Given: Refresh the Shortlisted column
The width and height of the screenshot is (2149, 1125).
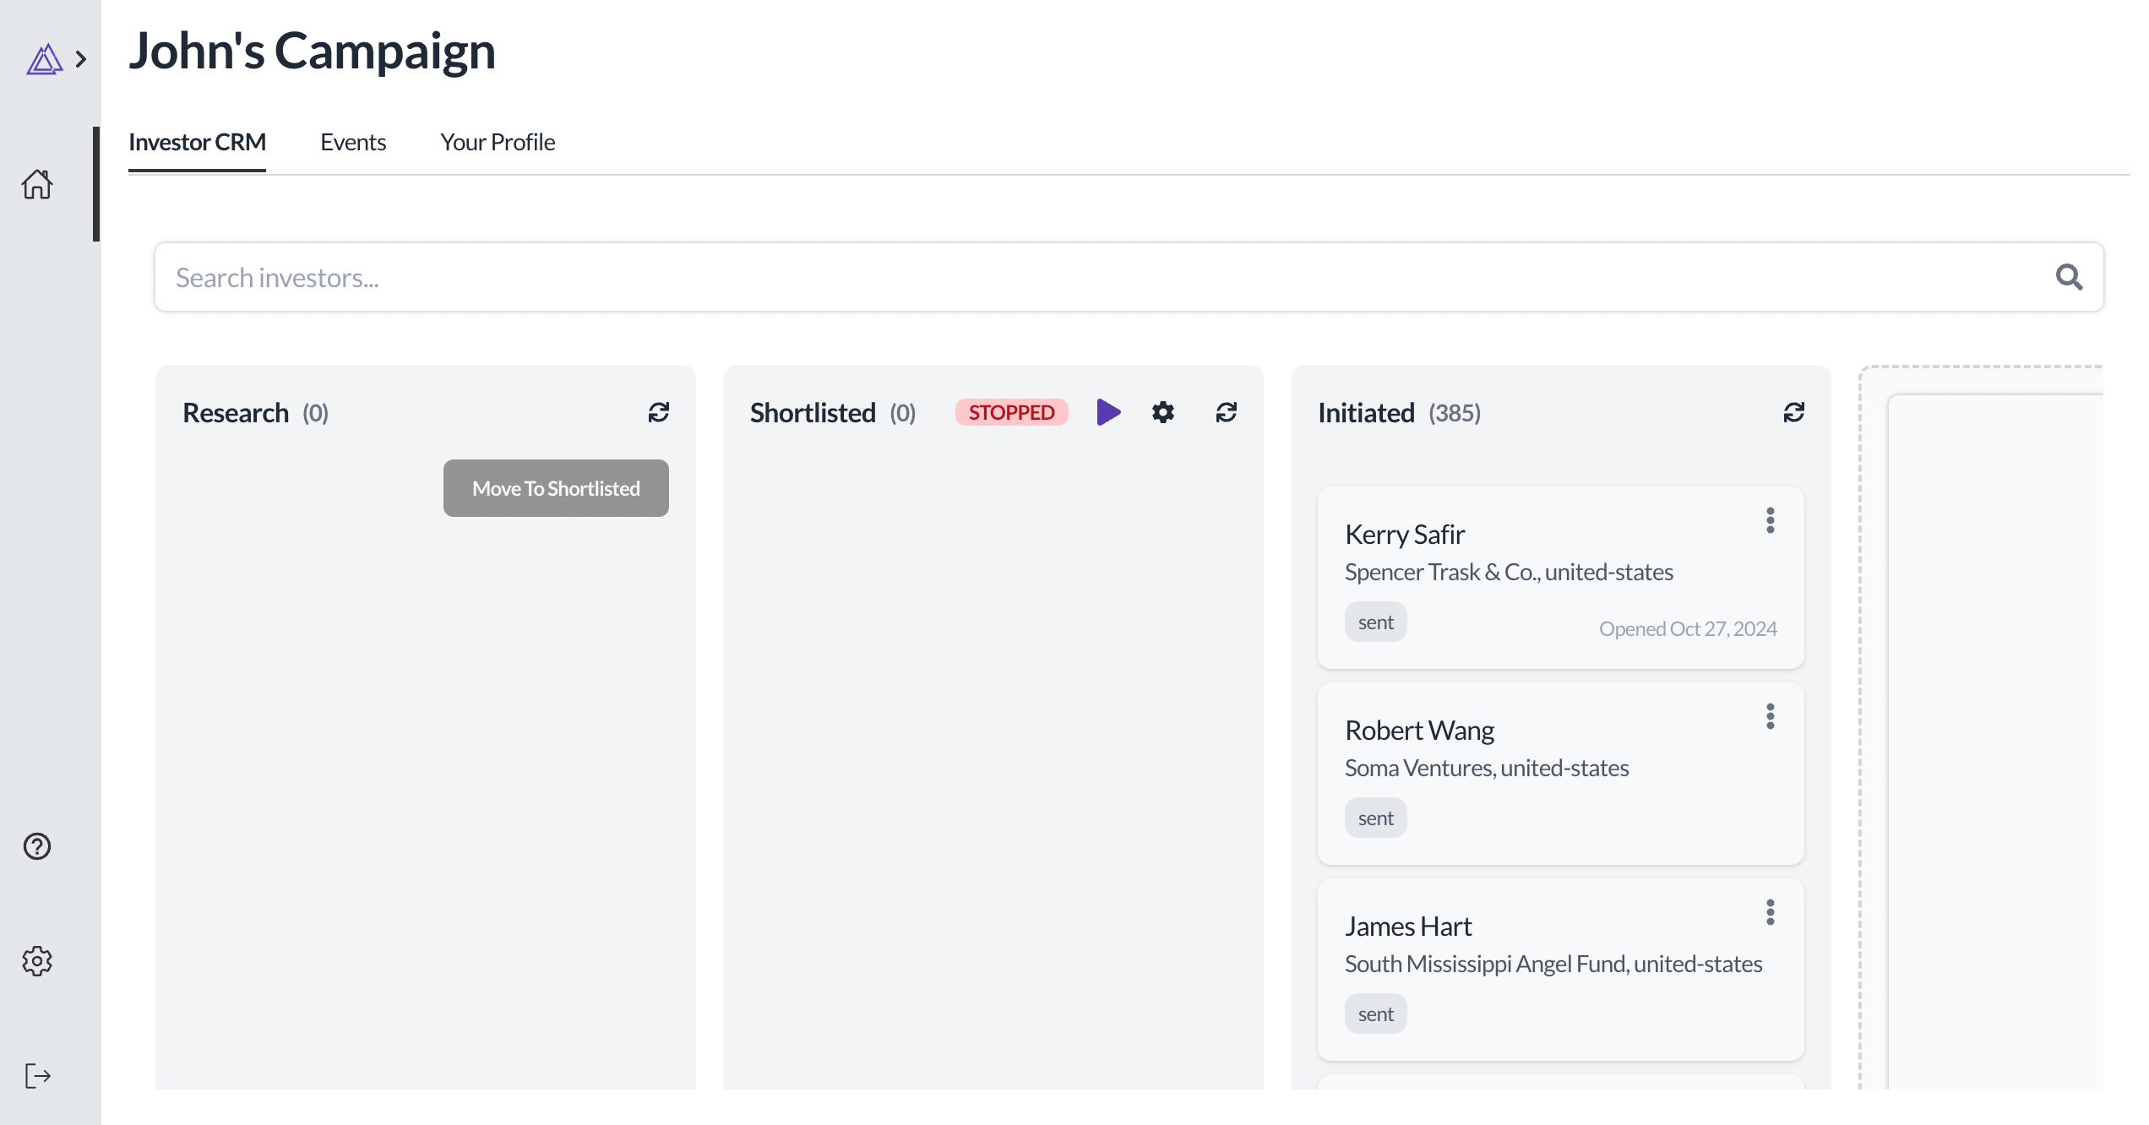Looking at the screenshot, I should 1227,412.
